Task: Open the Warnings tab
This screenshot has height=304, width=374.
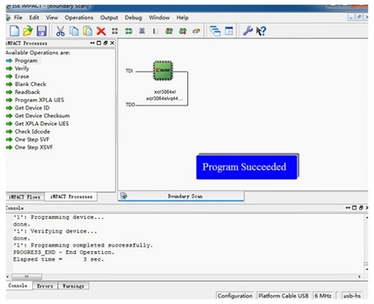Action: tap(73, 286)
